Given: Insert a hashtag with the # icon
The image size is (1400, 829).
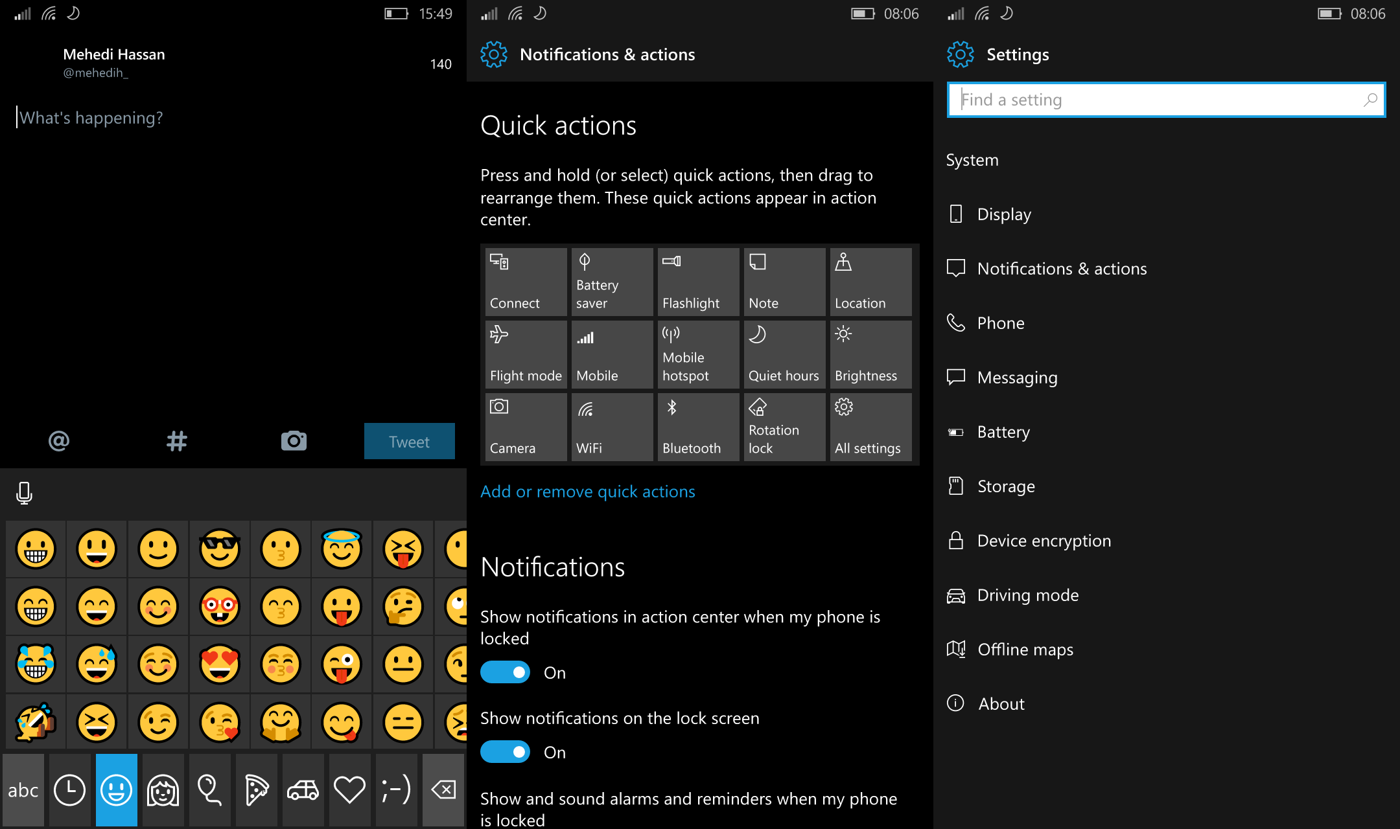Looking at the screenshot, I should click(176, 441).
